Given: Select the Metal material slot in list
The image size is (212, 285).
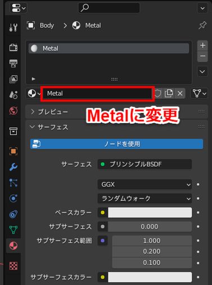Looking at the screenshot, I should tap(109, 48).
